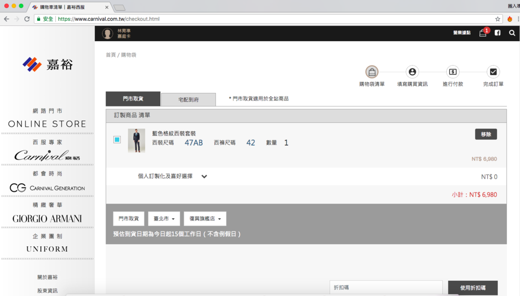Image resolution: width=520 pixels, height=296 pixels.
Task: Expand 個人訂製化及喜好選擇 chevron
Action: 204,176
